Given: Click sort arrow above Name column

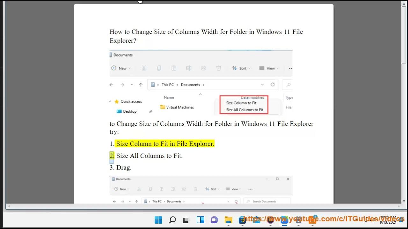Looking at the screenshot, I should (x=200, y=94).
